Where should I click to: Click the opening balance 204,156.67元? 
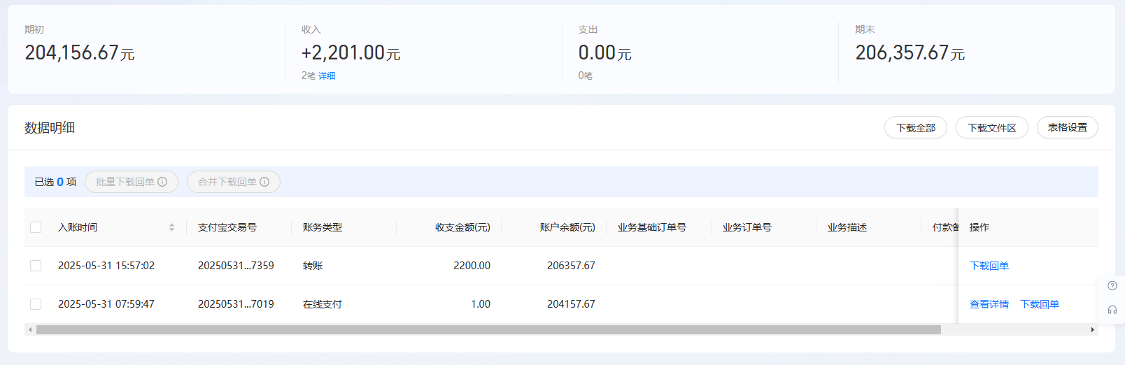80,53
